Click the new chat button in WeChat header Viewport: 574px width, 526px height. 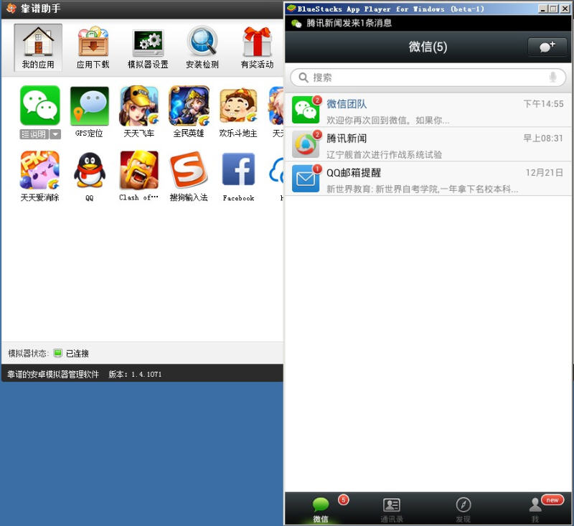tap(547, 47)
